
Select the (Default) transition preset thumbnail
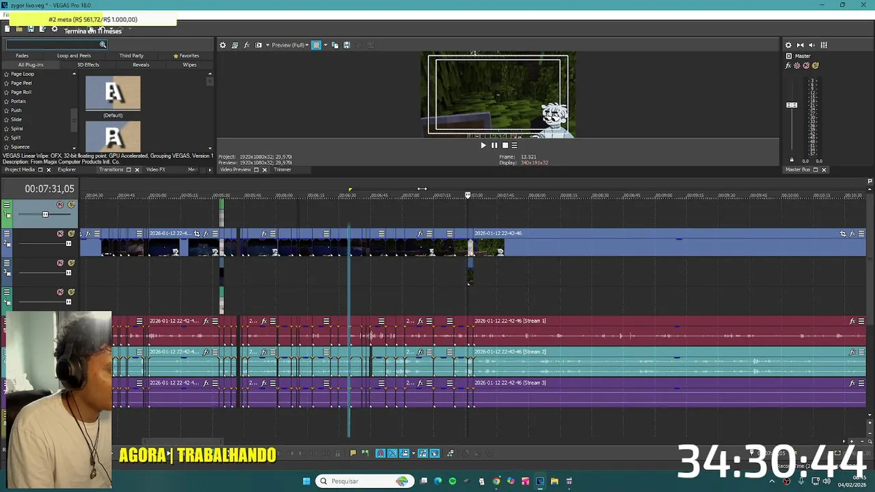(x=113, y=93)
